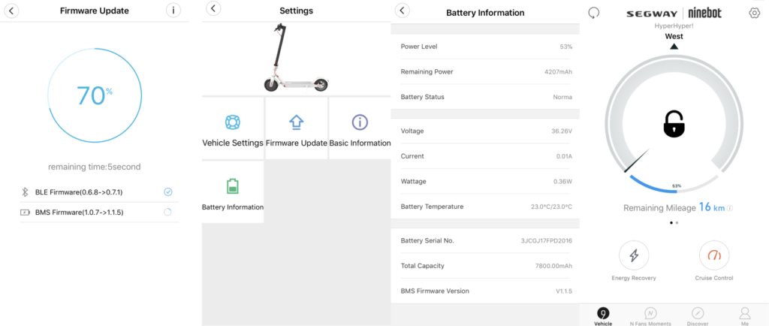The width and height of the screenshot is (769, 326).
Task: Open settings gear on the Ninebot dashboard
Action: coord(754,13)
